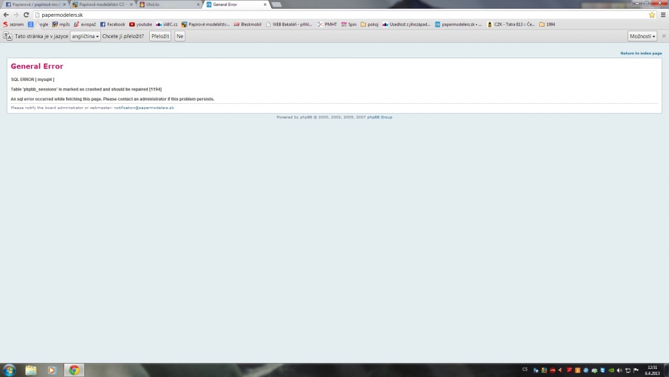Open the phpBB Group link

[379, 117]
